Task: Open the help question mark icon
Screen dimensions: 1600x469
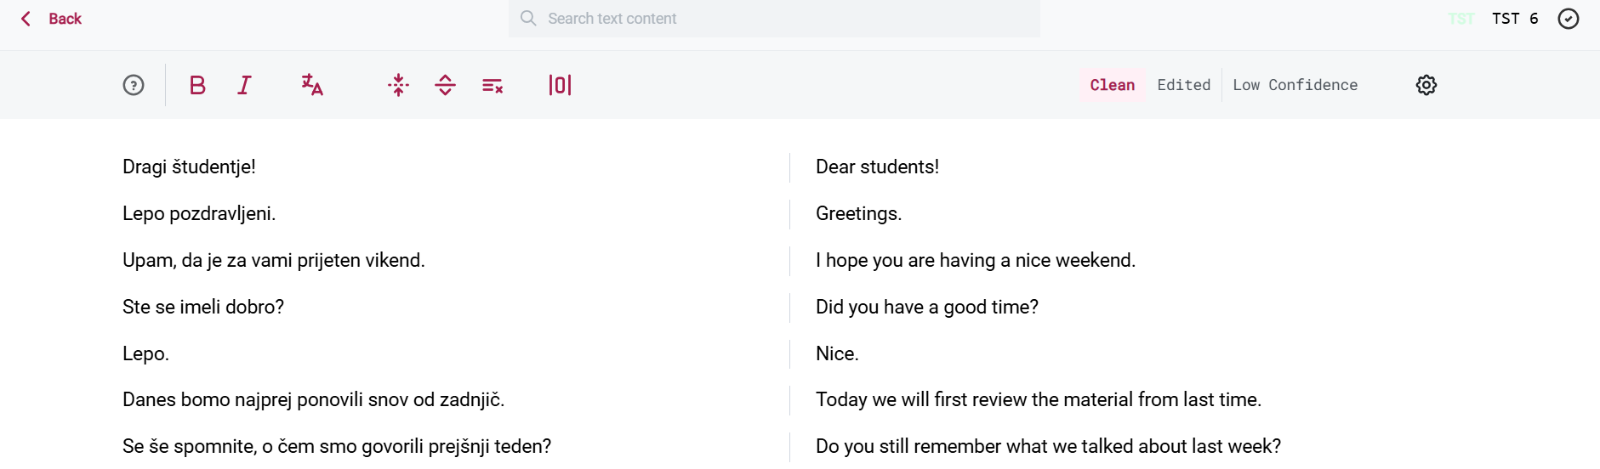Action: click(134, 85)
